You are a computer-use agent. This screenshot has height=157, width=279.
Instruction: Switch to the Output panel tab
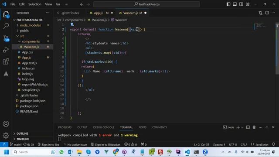82,127
